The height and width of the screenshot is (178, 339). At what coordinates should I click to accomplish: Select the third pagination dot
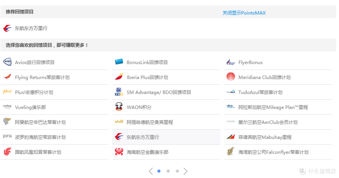(x=177, y=171)
